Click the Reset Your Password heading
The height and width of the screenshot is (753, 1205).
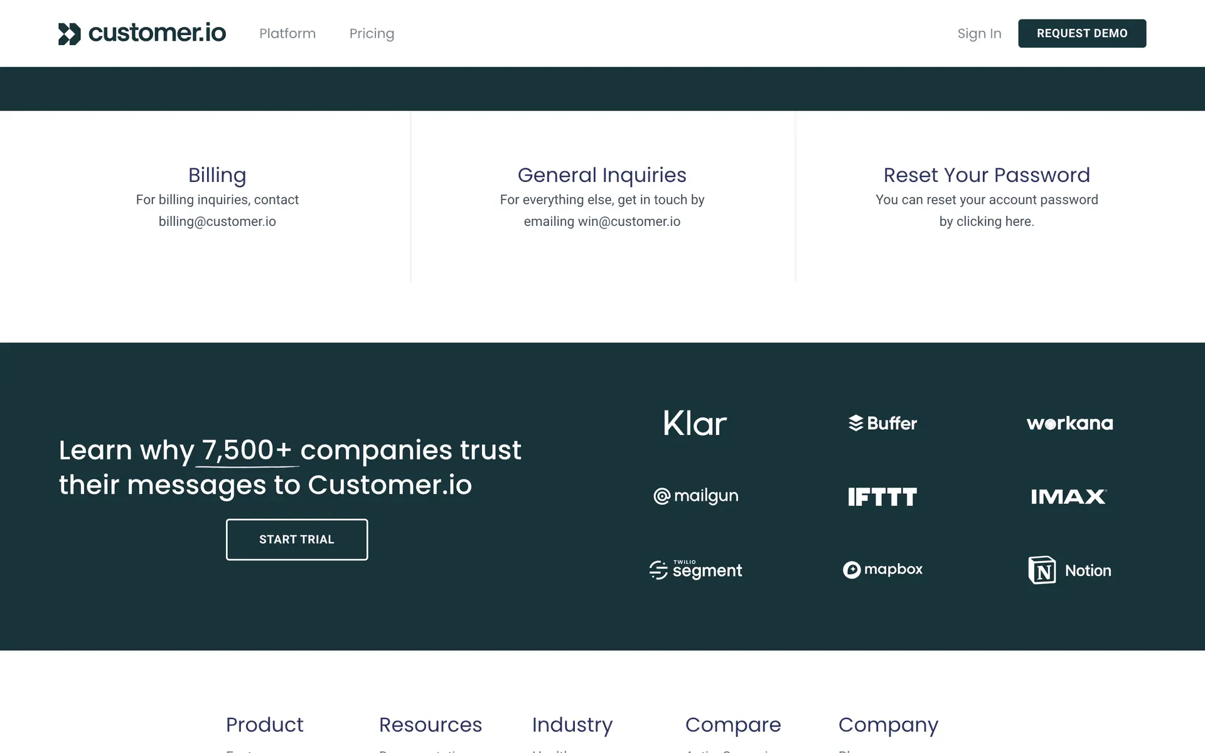click(x=987, y=175)
